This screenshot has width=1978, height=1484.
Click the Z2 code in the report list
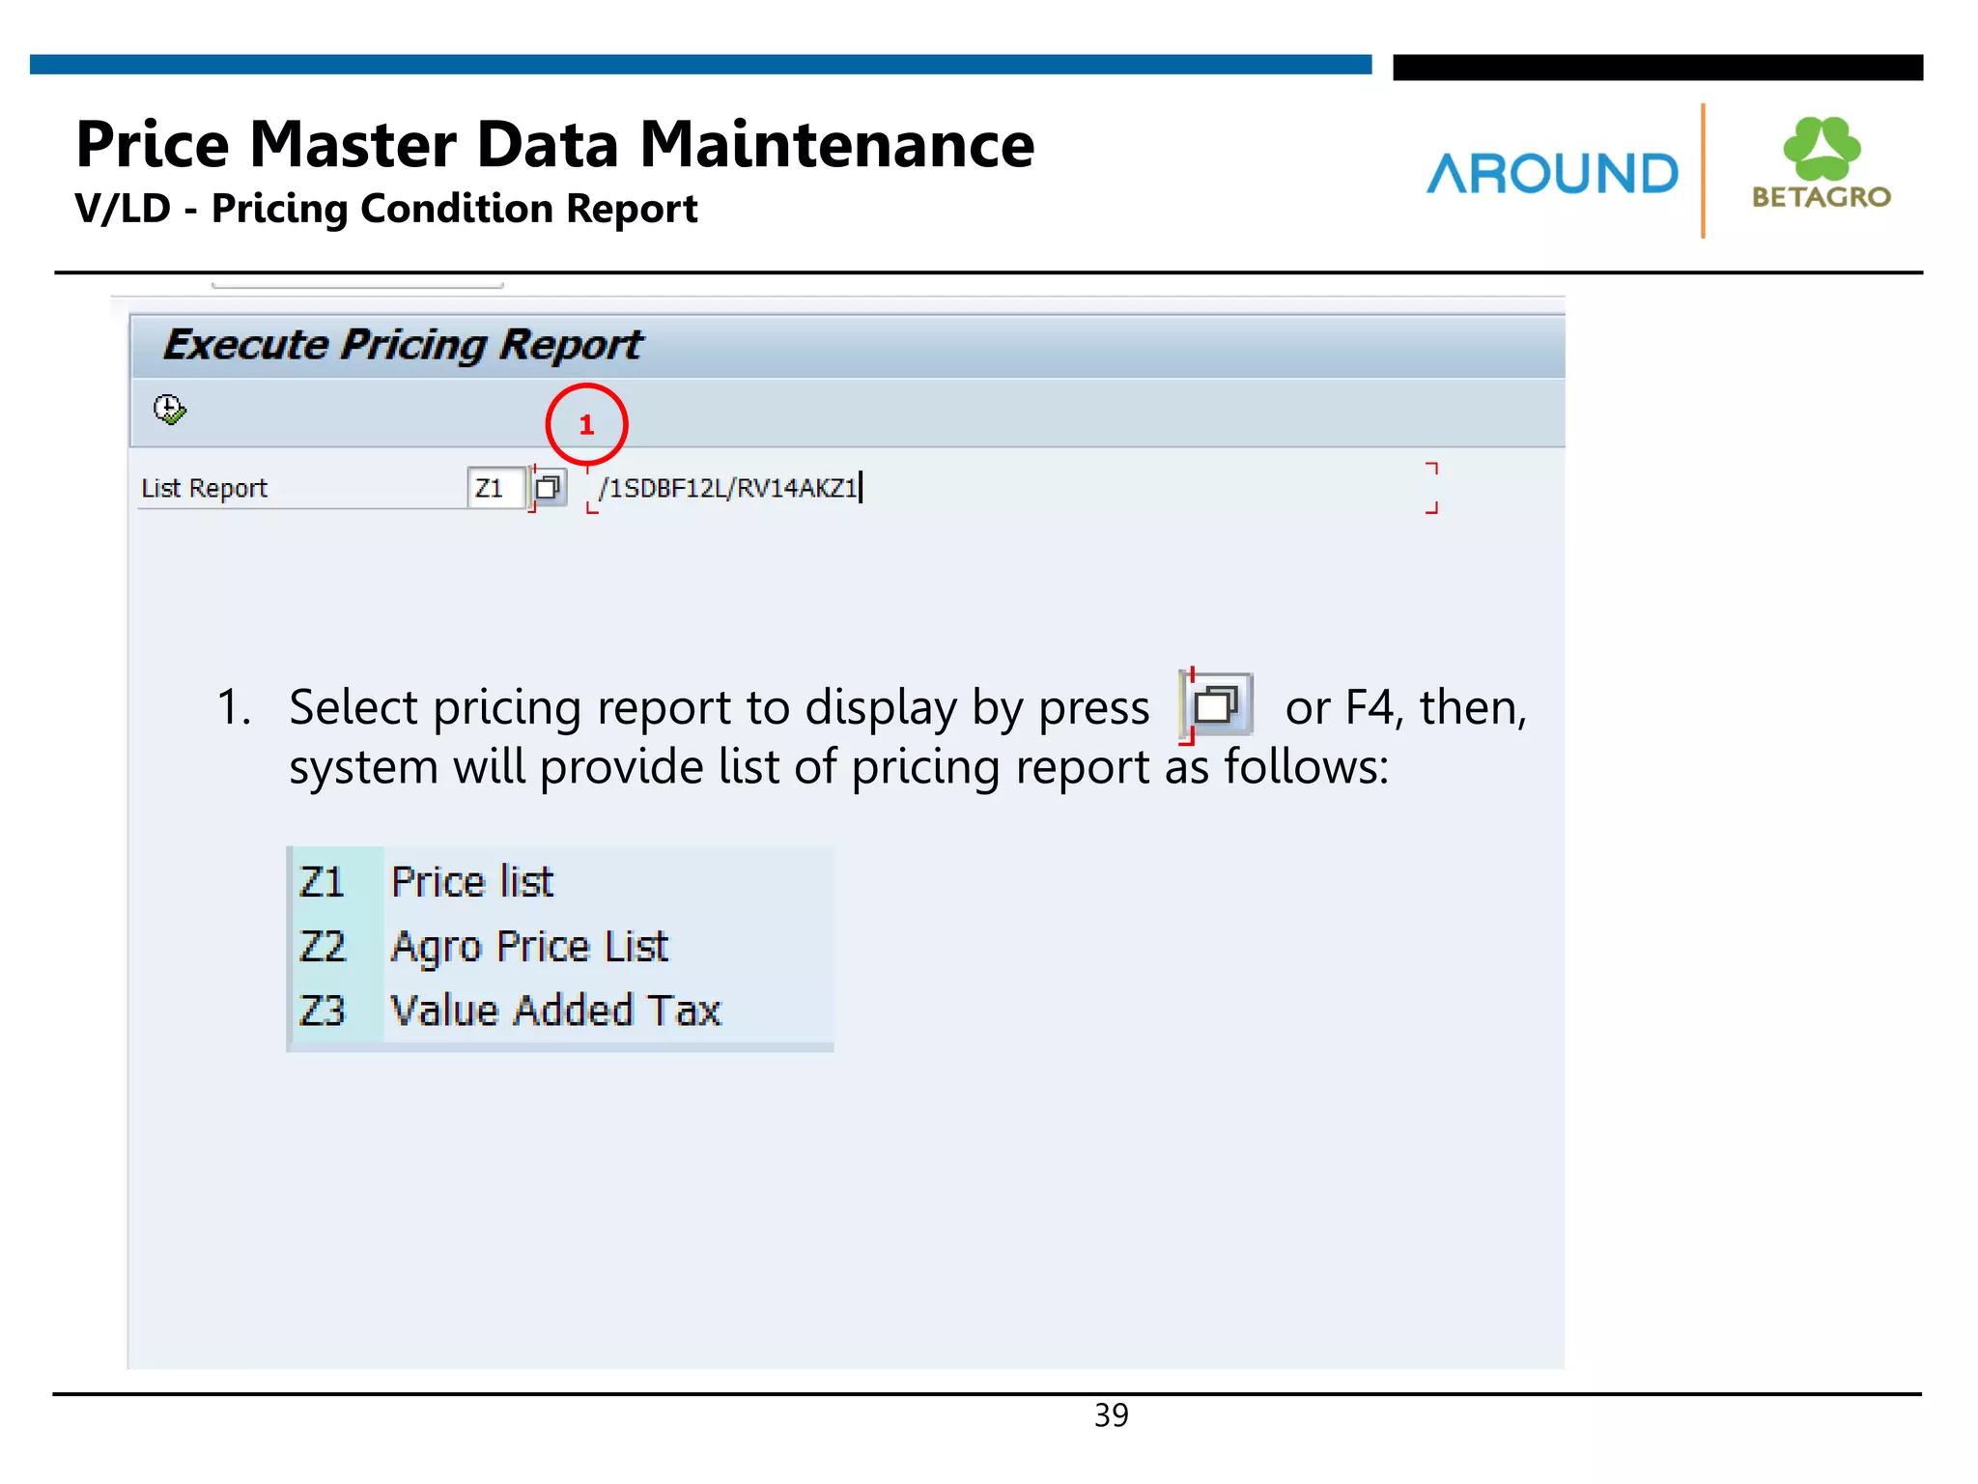click(323, 946)
